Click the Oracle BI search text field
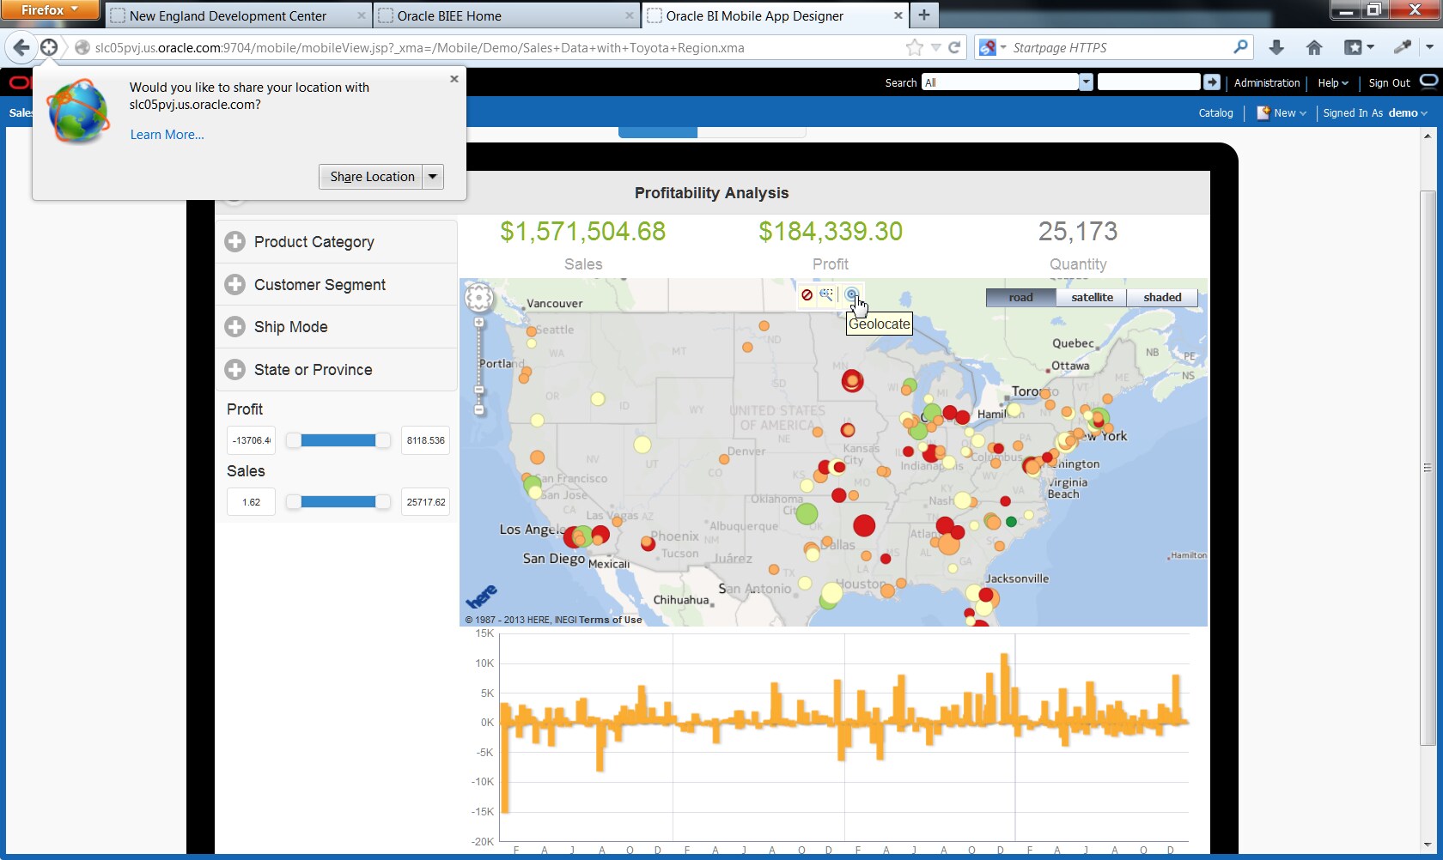This screenshot has width=1443, height=860. point(1148,82)
